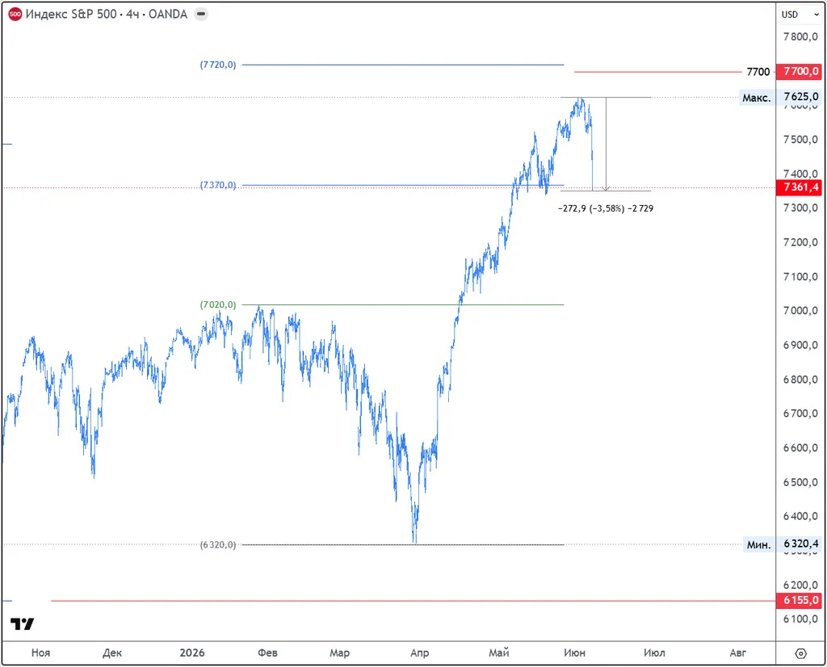Open chart settings via the hexagon gear icon
Screen dimensions: 827x667
coord(800,653)
